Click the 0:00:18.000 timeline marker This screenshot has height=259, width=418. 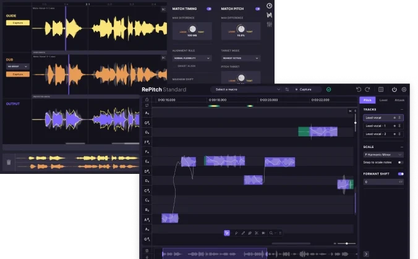pos(218,100)
